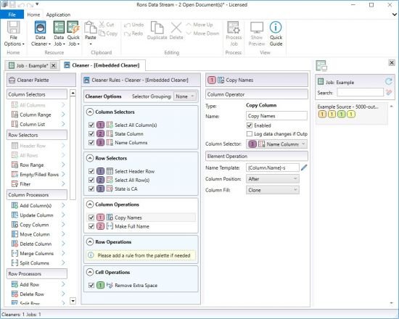Disable the Remove Extra Space rule checkbox
The width and height of the screenshot is (399, 319).
click(91, 286)
